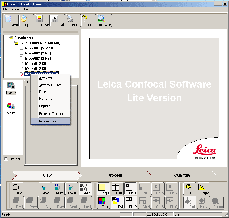The width and height of the screenshot is (229, 218).
Task: Choose Delete from the context menu
Action: (50, 92)
